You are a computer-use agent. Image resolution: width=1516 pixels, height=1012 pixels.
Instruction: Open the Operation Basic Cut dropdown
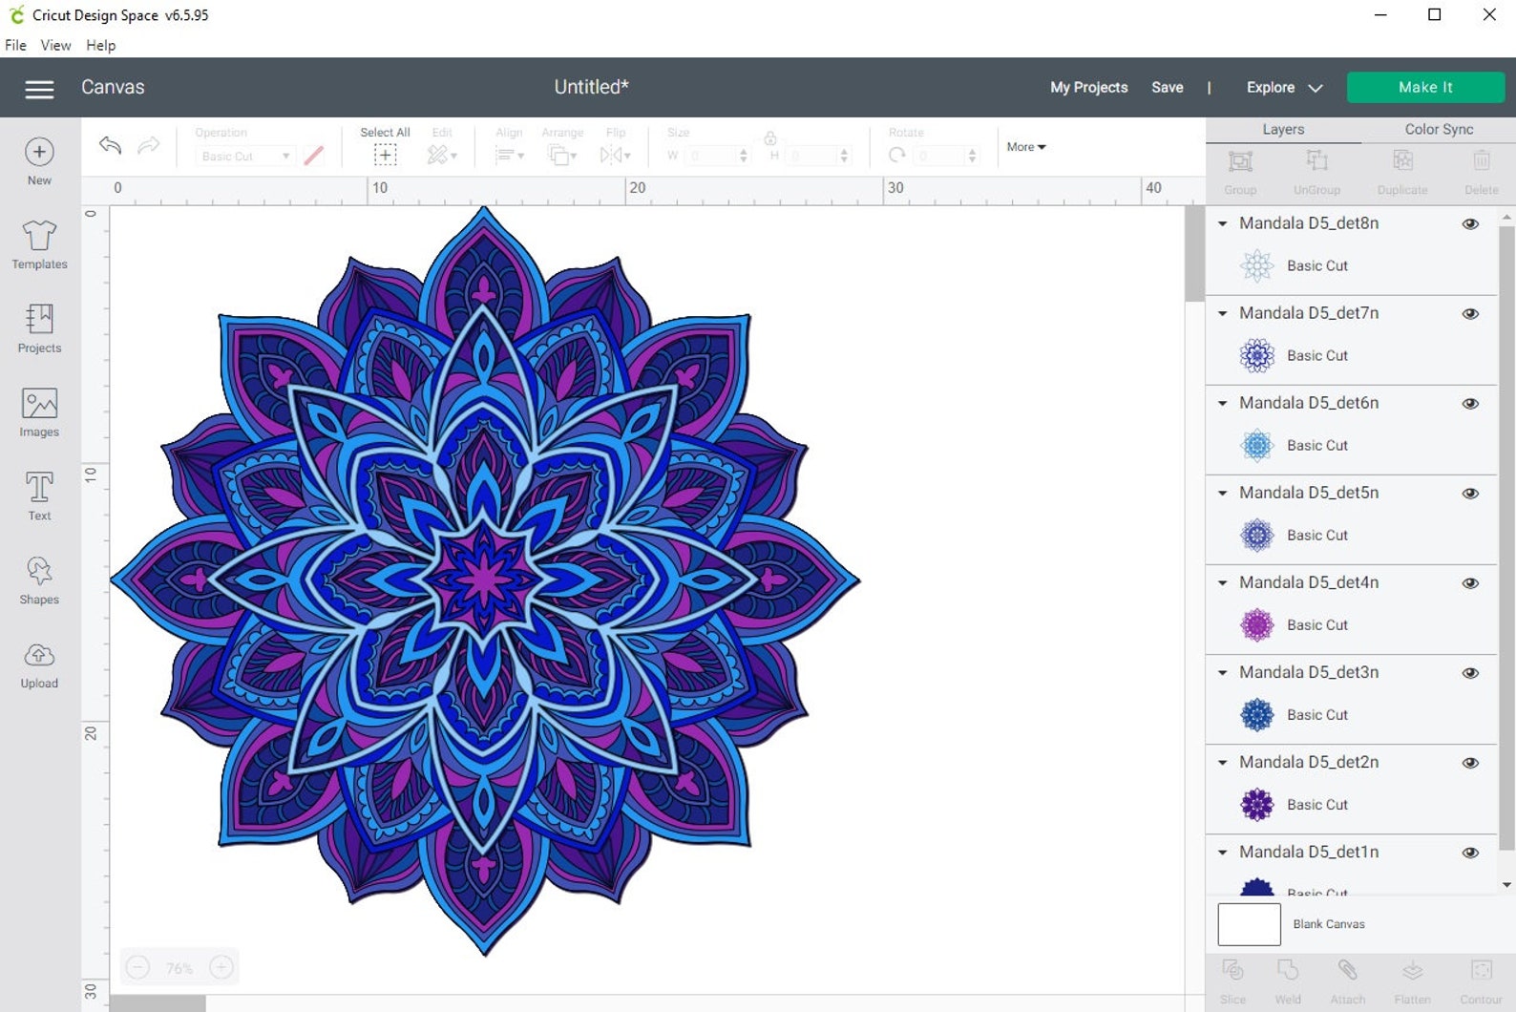point(244,156)
